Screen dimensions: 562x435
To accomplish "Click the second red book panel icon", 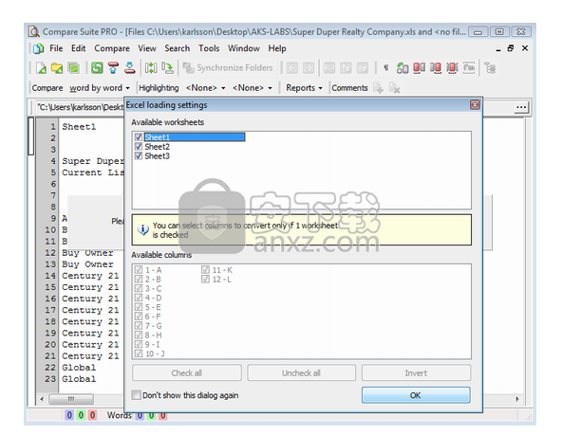I will tap(436, 68).
